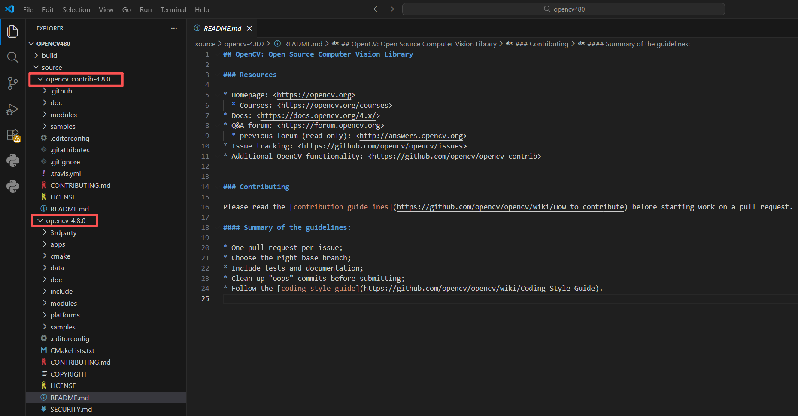
Task: Open the Selection menu
Action: click(x=76, y=9)
